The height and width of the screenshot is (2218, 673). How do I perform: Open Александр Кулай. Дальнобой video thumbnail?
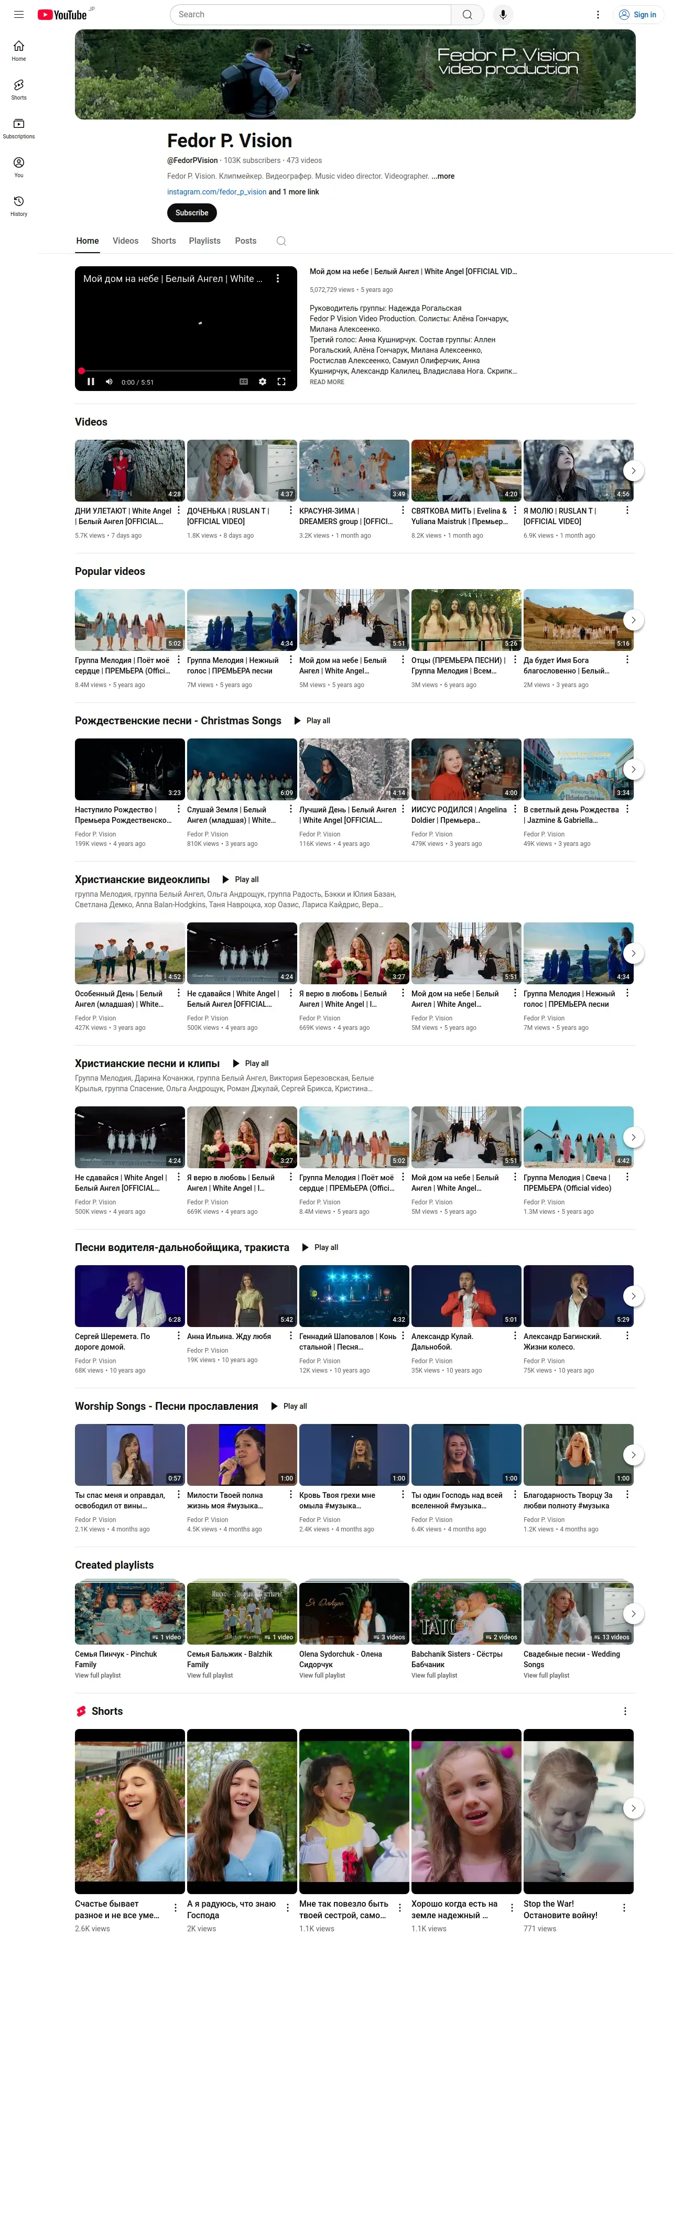click(466, 1297)
